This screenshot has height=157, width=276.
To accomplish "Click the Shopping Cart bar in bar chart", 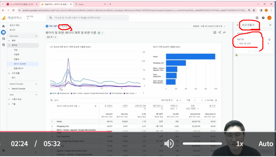I will coord(176,63).
